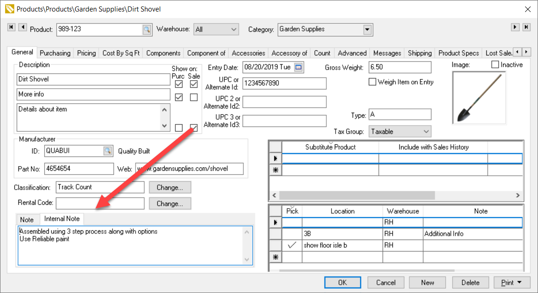This screenshot has width=538, height=293.
Task: Open the Category dropdown list
Action: (367, 30)
